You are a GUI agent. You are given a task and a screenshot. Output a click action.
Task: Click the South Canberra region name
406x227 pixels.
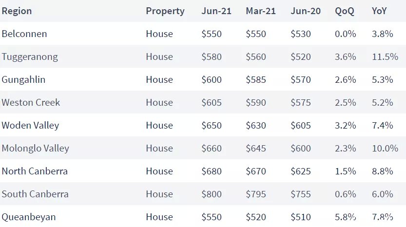pos(35,194)
